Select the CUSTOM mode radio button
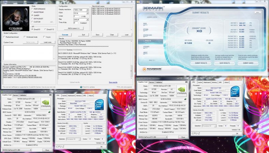The image size is (269, 153). [x=32, y=22]
